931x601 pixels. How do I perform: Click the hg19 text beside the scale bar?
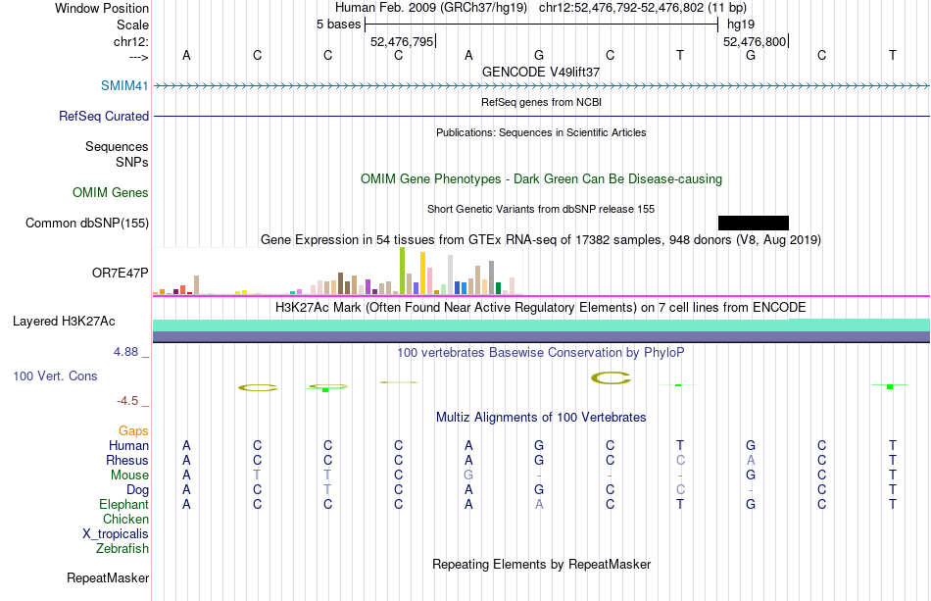(x=741, y=25)
